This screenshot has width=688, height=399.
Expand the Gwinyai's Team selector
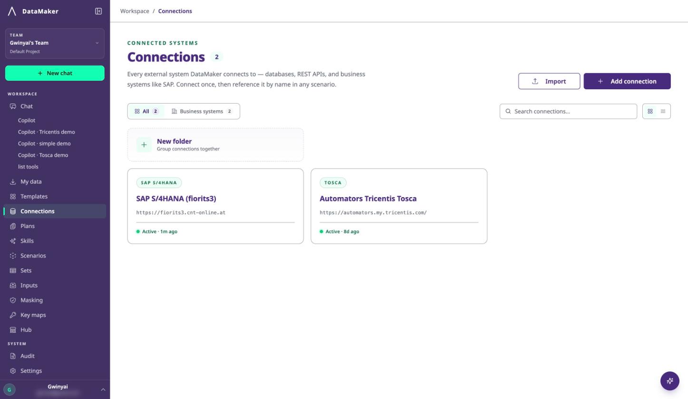[x=55, y=43]
